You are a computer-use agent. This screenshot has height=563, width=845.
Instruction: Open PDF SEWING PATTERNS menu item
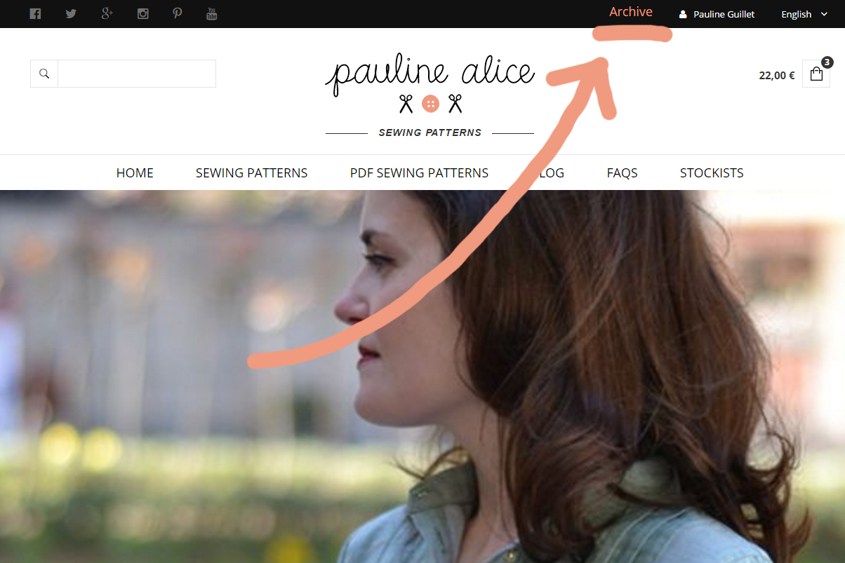[419, 172]
